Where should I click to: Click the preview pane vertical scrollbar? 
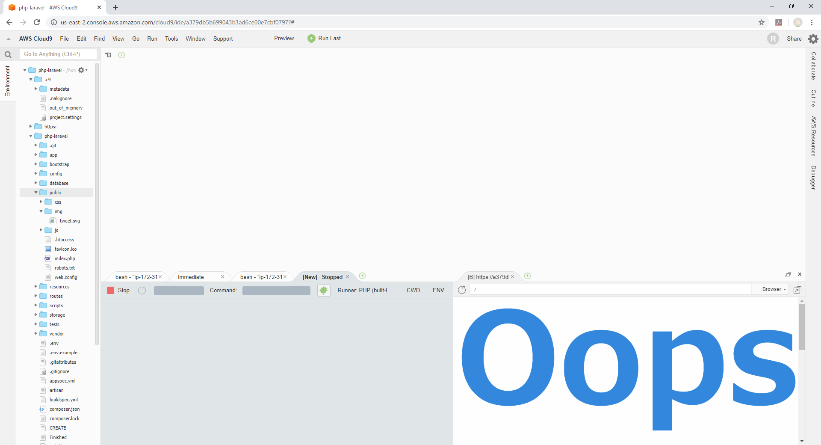[802, 328]
